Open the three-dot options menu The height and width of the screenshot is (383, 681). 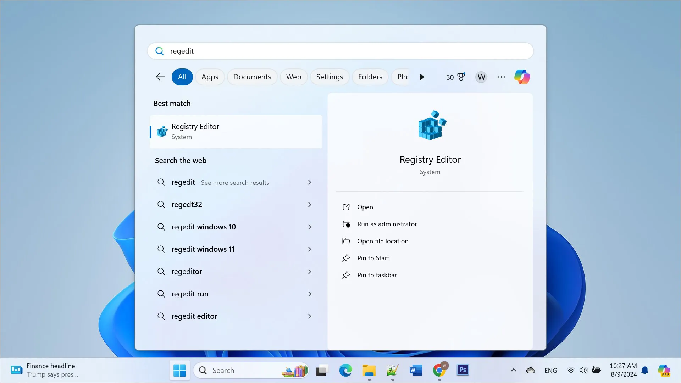point(501,77)
